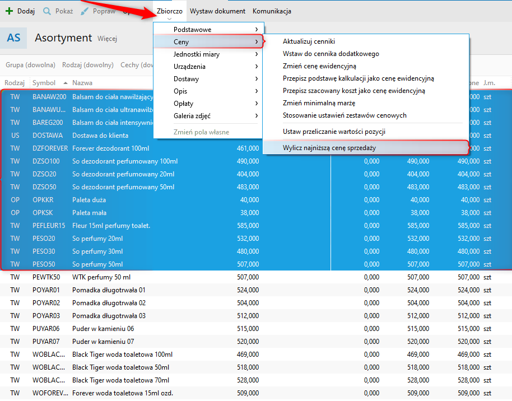The height and width of the screenshot is (401, 512).
Task: Click the J.m. column header
Action: point(489,83)
